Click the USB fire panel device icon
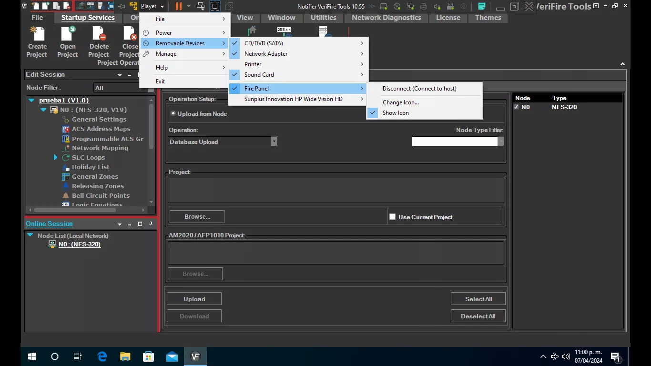The height and width of the screenshot is (366, 651). point(450,7)
